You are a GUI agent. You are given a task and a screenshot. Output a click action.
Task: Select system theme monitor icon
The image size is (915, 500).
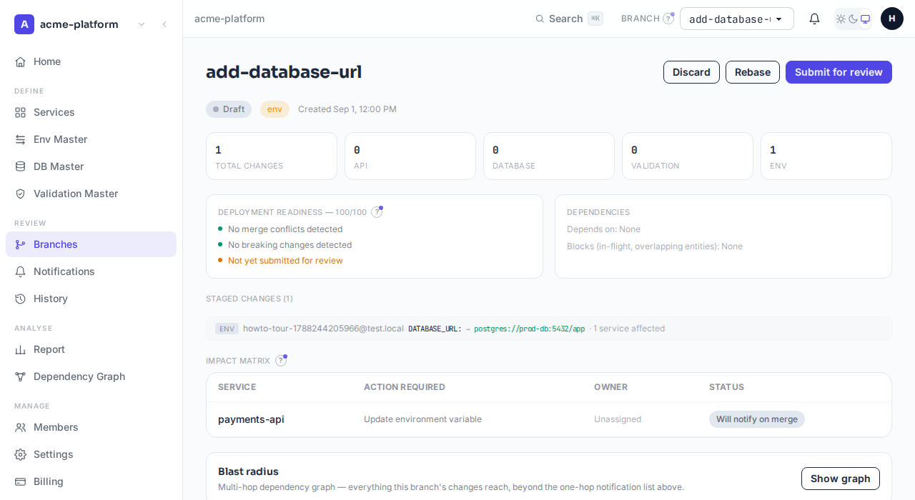point(865,19)
